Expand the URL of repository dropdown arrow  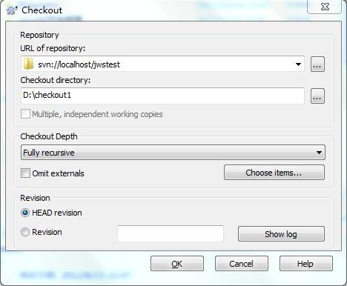298,64
